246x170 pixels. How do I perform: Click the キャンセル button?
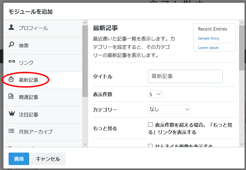tap(48, 159)
